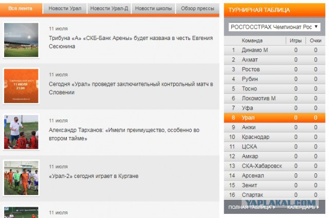Image resolution: width=329 pixels, height=218 pixels.
Task: Open Александр Тарханов interview headline
Action: tap(124, 134)
